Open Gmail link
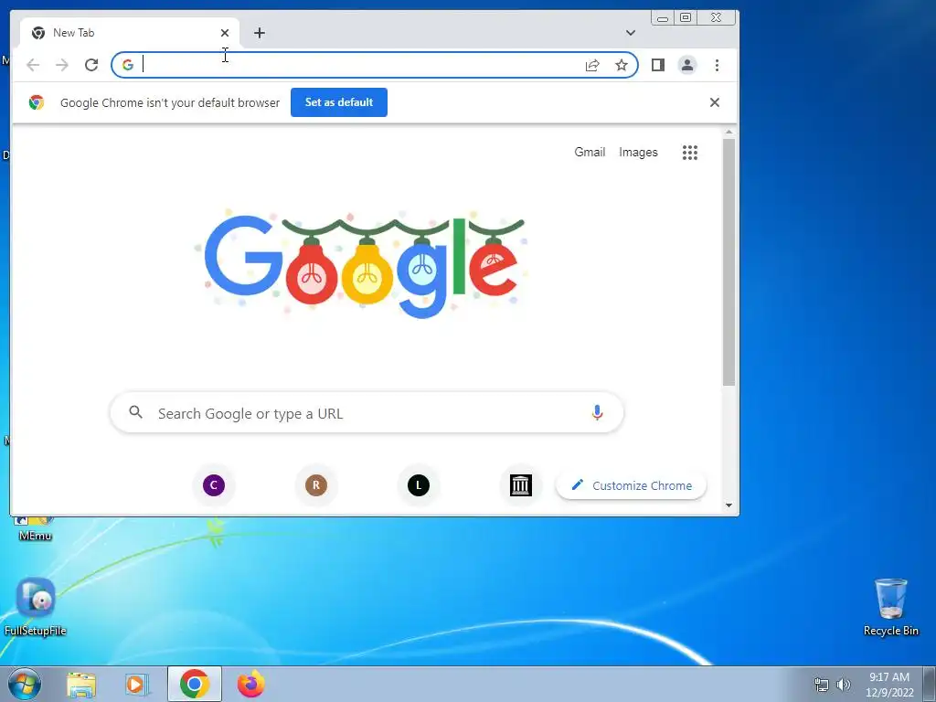Screen dimensions: 936x702 click(x=590, y=153)
